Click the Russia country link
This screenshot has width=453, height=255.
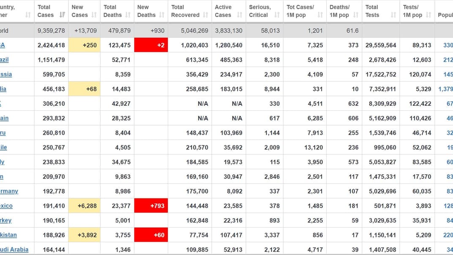click(6, 74)
